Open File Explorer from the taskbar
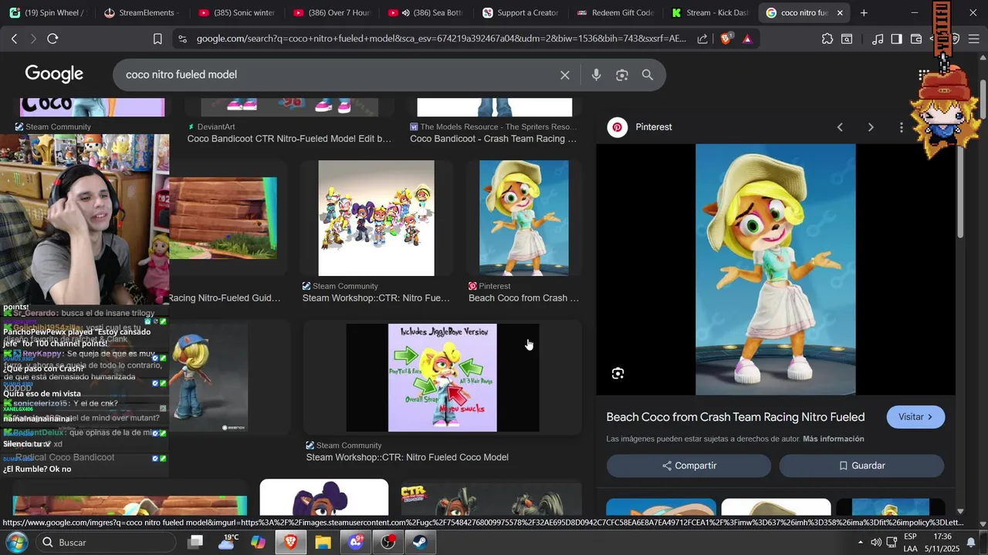This screenshot has height=555, width=988. coord(323,542)
